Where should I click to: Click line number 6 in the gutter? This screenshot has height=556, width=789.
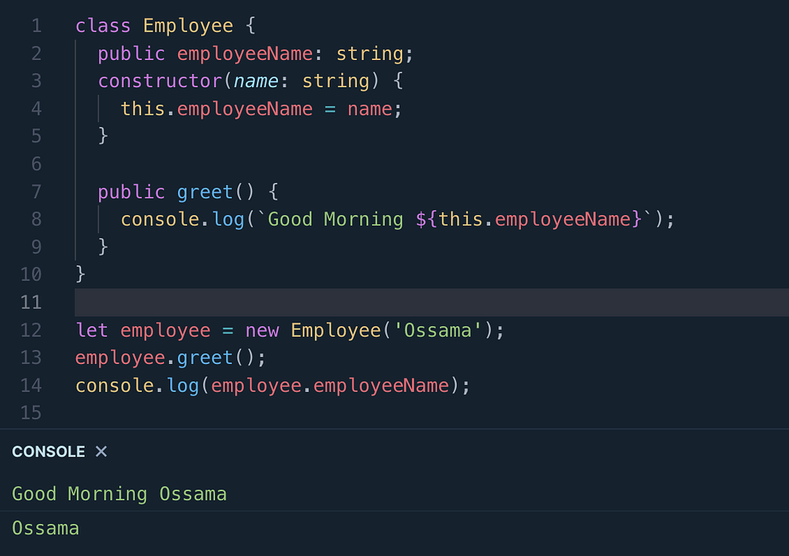click(36, 163)
